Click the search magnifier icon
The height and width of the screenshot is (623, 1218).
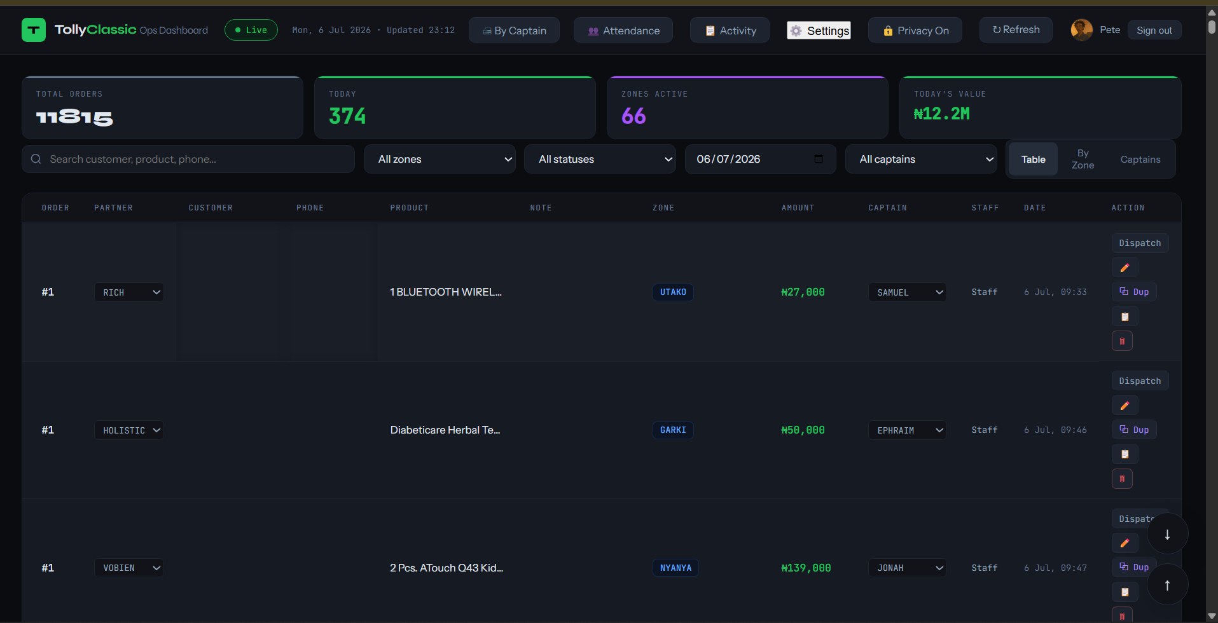[x=36, y=159]
